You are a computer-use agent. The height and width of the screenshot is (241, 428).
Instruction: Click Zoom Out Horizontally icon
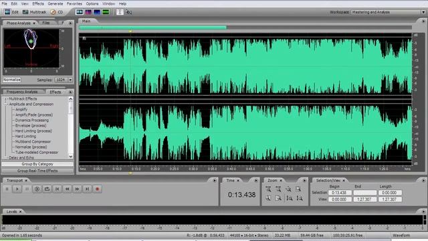pyautogui.click(x=278, y=189)
